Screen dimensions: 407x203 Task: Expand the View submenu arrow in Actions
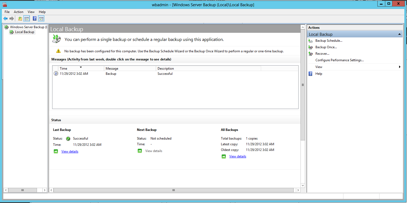[400, 67]
